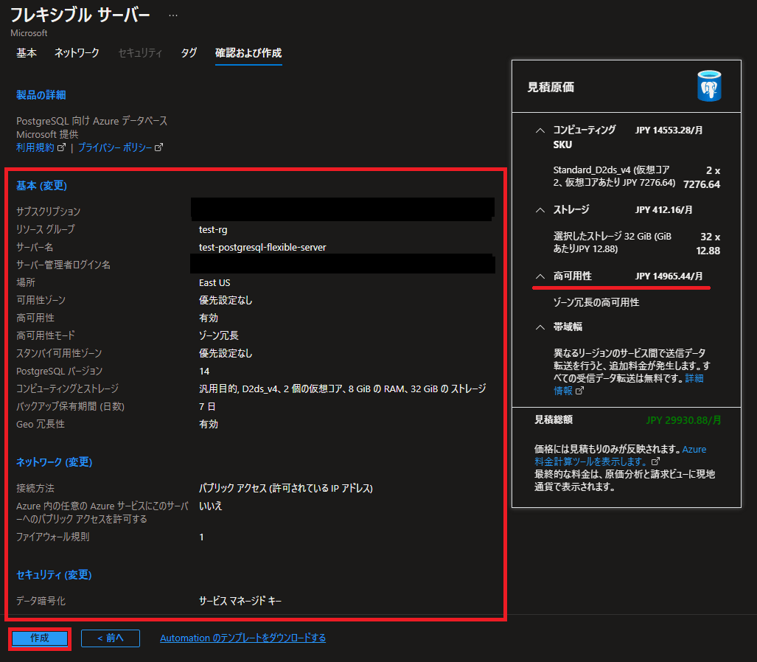This screenshot has width=757, height=662.
Task: Go back with the < 前へ button
Action: (111, 638)
